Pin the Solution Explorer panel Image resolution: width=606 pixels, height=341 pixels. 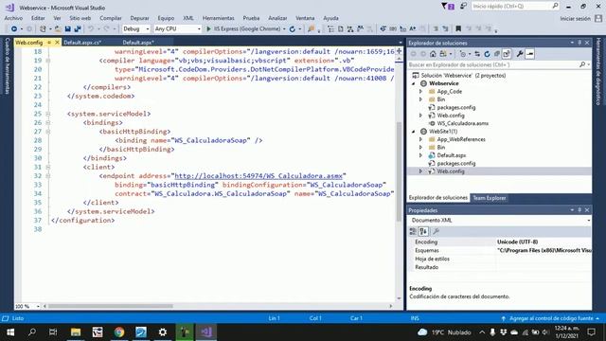(x=579, y=43)
